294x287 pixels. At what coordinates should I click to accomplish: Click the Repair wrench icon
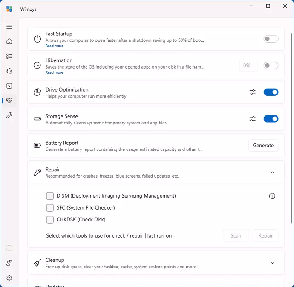point(37,172)
